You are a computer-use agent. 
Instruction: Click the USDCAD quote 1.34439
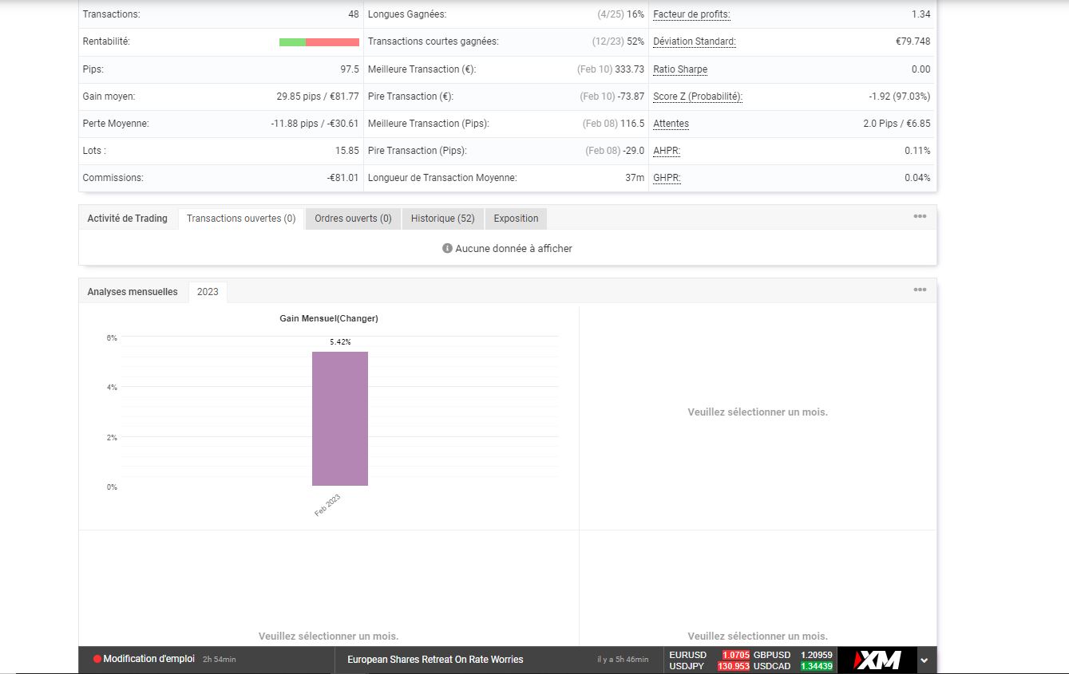[x=817, y=666]
